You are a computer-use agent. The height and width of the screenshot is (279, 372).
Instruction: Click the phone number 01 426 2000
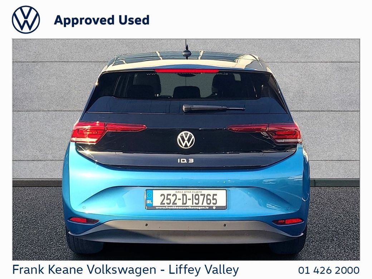[x=329, y=270]
